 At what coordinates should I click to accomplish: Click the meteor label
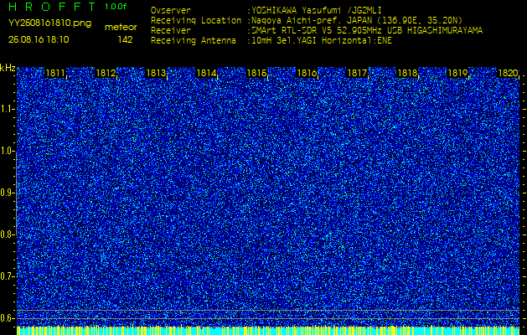121,28
